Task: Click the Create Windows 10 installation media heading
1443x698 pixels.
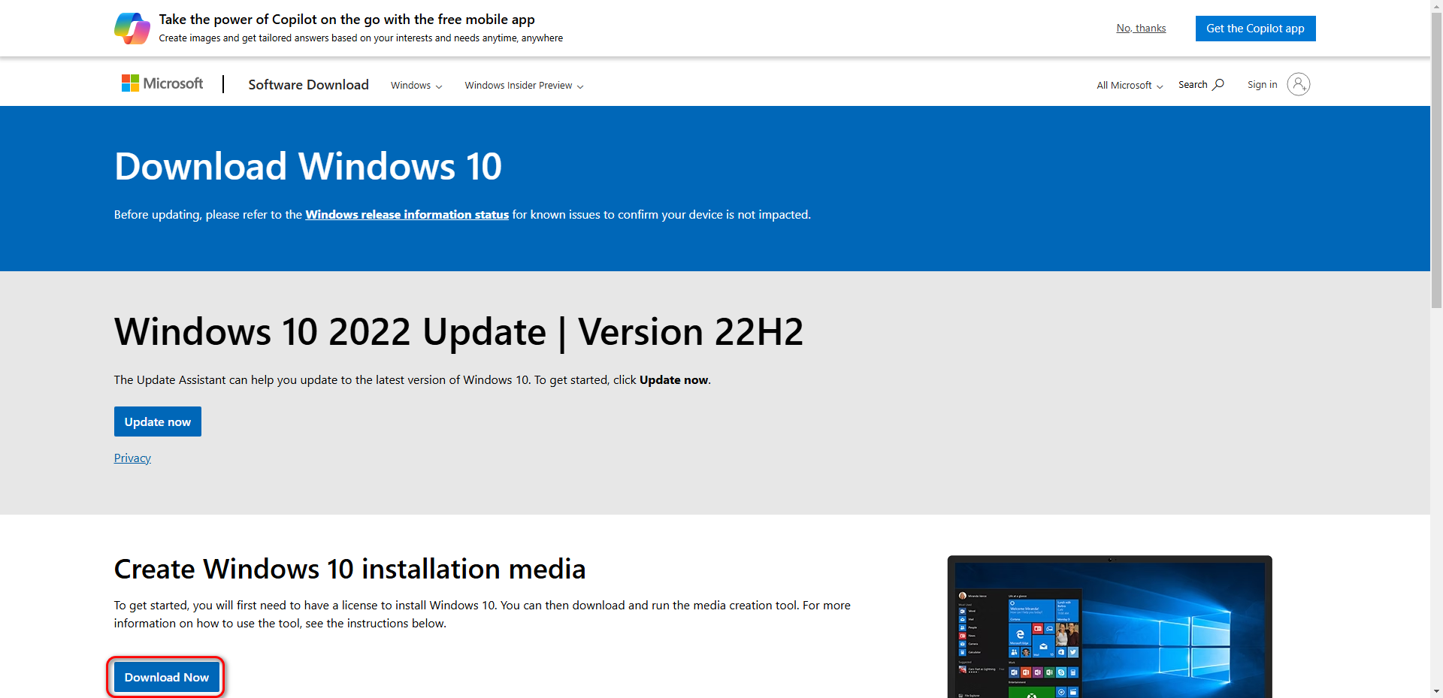Action: 349,569
